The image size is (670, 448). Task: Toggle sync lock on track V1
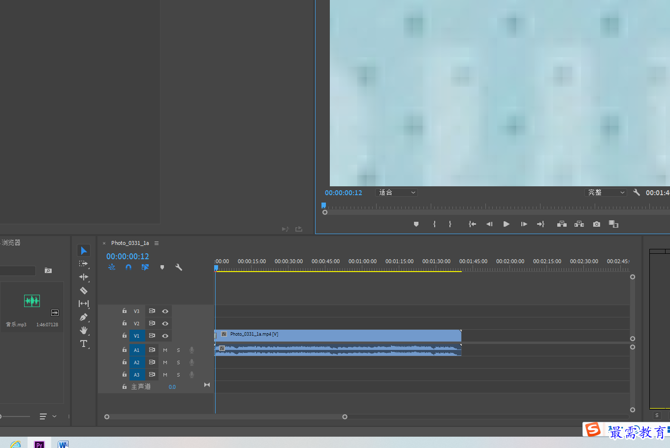pyautogui.click(x=152, y=336)
